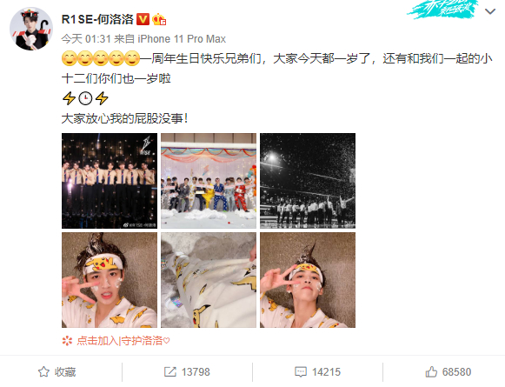Click the orange V verified badge
505x387 pixels.
click(x=143, y=19)
